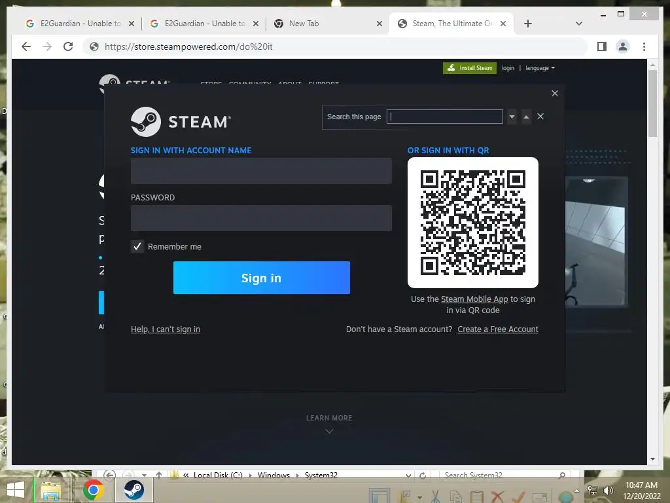Click the password input field
Image resolution: width=670 pixels, height=503 pixels.
261,218
